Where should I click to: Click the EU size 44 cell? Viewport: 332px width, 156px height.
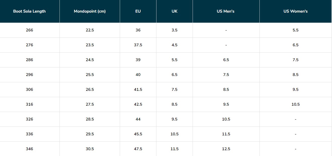tap(138, 119)
